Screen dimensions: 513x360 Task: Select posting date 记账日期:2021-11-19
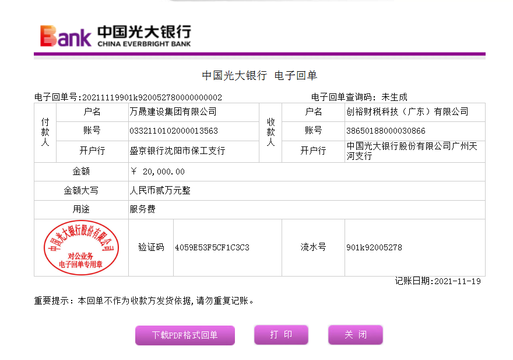[x=438, y=281]
